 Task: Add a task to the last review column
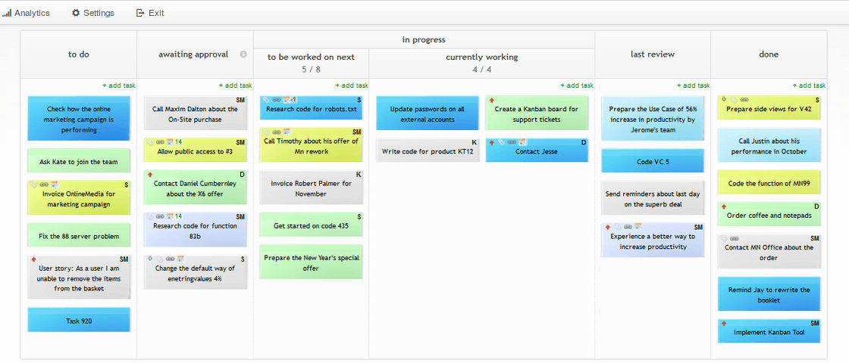click(693, 85)
